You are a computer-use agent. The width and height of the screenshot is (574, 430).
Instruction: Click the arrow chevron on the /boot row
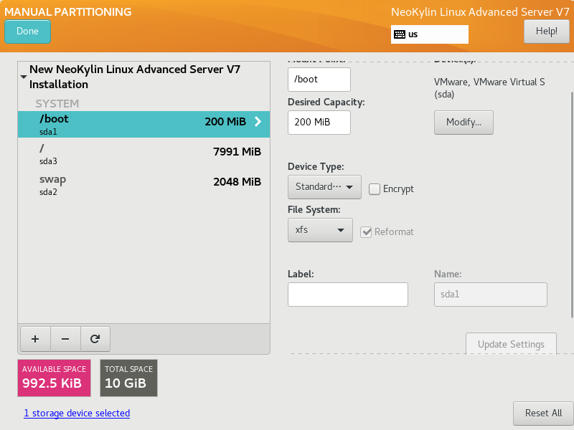[258, 122]
